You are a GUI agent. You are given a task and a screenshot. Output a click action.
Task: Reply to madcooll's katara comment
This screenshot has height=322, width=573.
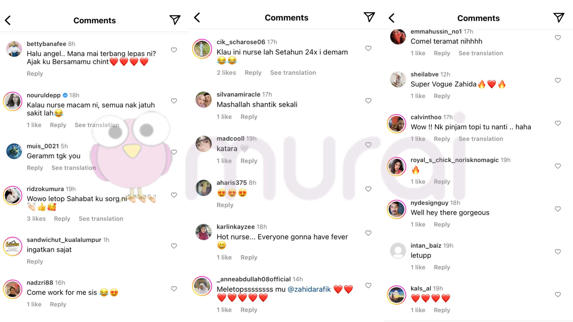point(249,161)
